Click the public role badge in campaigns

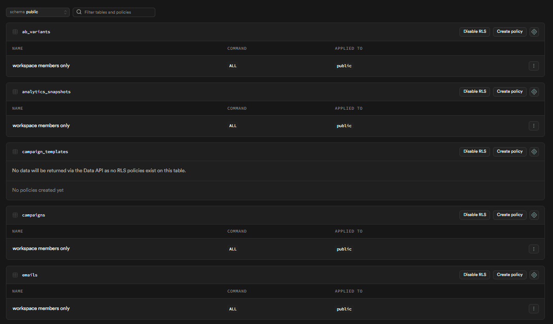pos(344,249)
